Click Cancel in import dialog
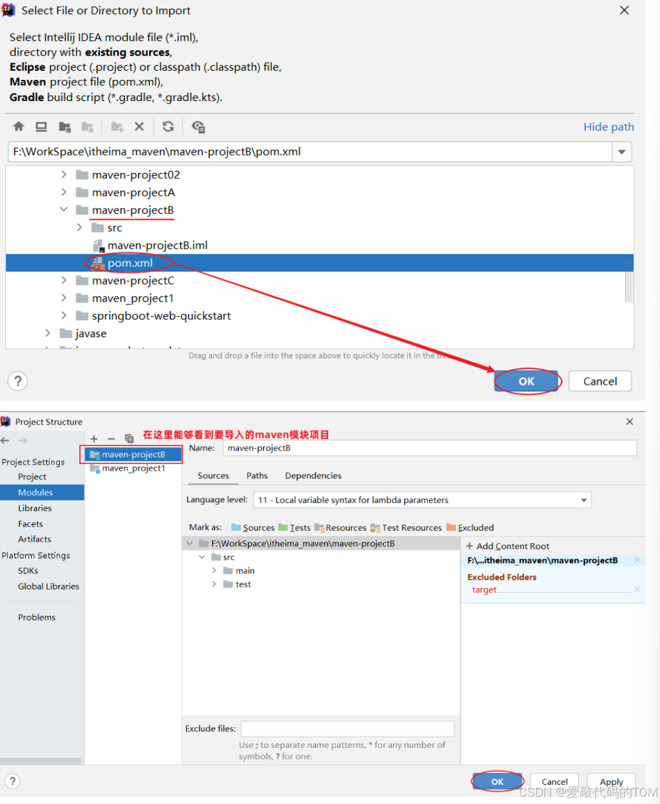Image resolution: width=660 pixels, height=804 pixels. click(x=600, y=381)
